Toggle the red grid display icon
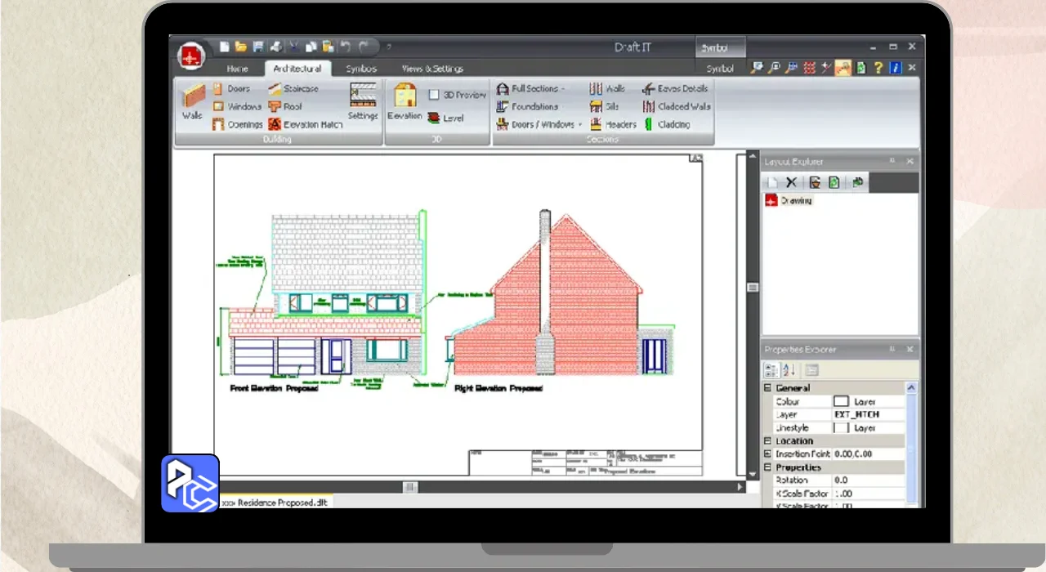This screenshot has width=1046, height=572. [810, 68]
